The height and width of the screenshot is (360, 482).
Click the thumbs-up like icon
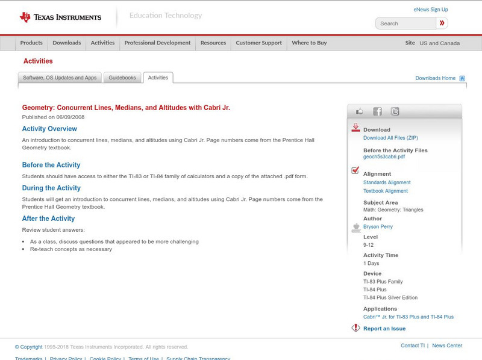[x=360, y=111]
